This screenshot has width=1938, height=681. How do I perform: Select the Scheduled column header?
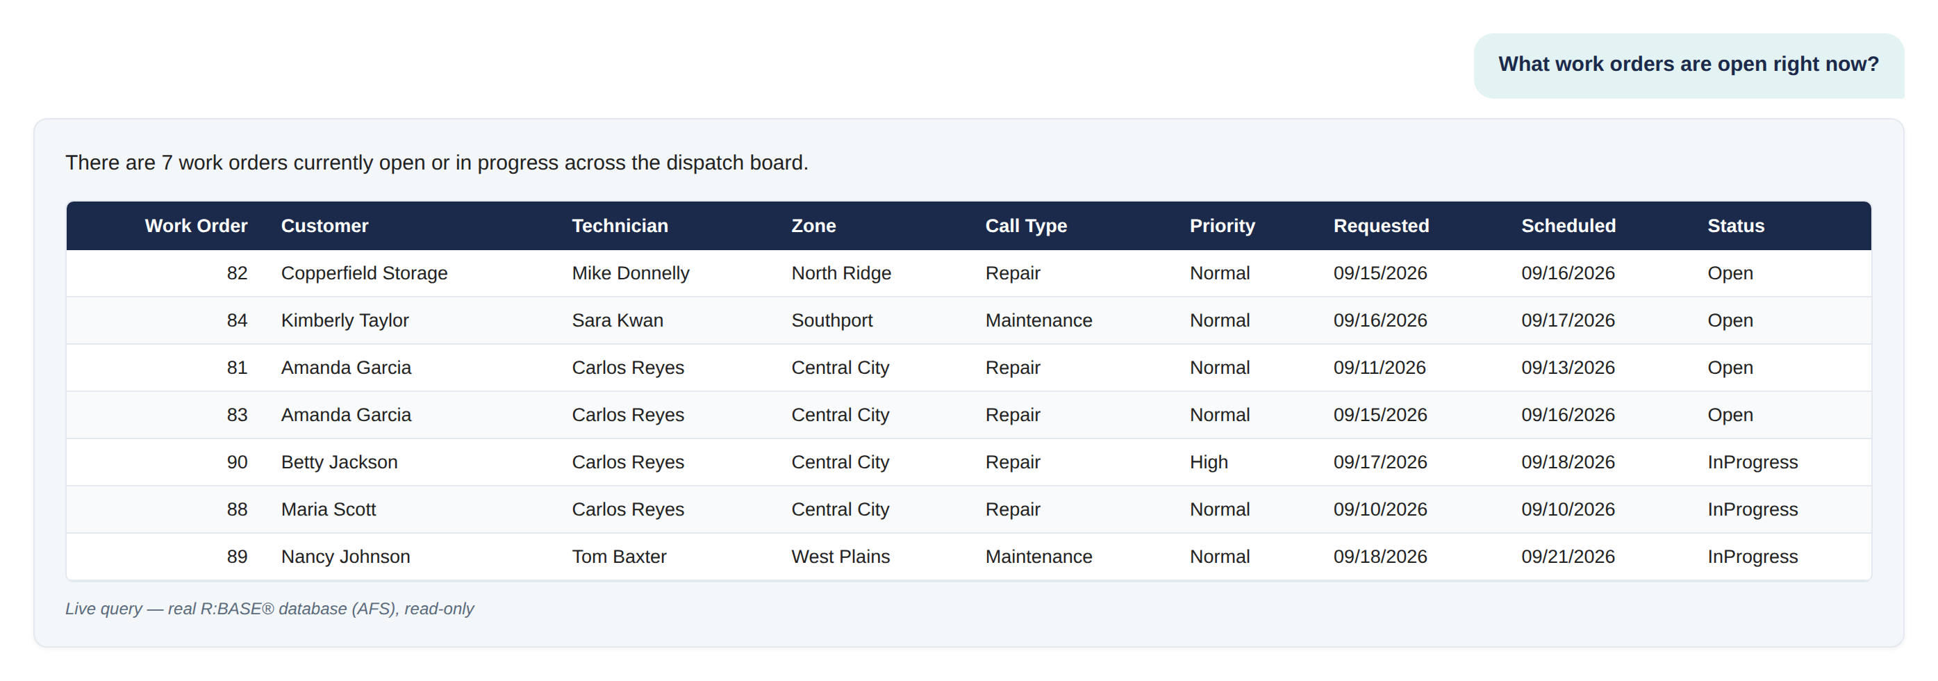(x=1568, y=226)
